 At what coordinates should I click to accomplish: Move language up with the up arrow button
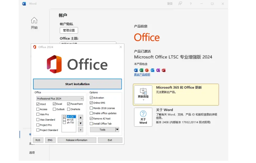[81, 118]
